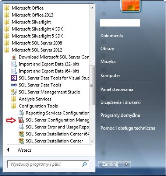Viewport: 166px width, 176px height.
Task: Click the Analysis Services folder icon
Action: [14, 99]
